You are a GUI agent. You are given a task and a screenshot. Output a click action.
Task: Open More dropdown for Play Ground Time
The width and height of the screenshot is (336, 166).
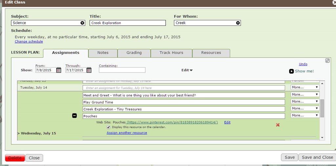(x=305, y=102)
